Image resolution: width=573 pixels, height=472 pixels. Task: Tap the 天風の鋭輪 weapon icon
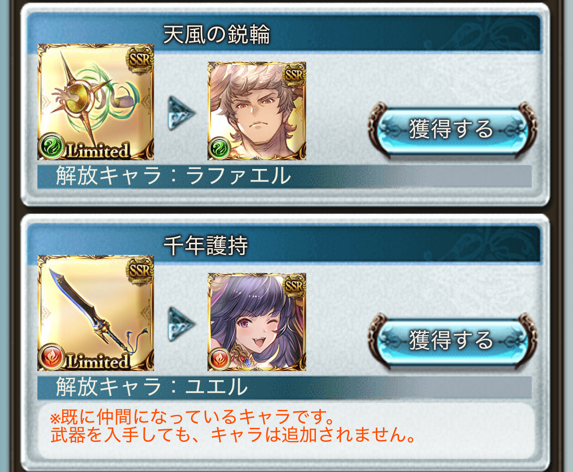tap(96, 102)
